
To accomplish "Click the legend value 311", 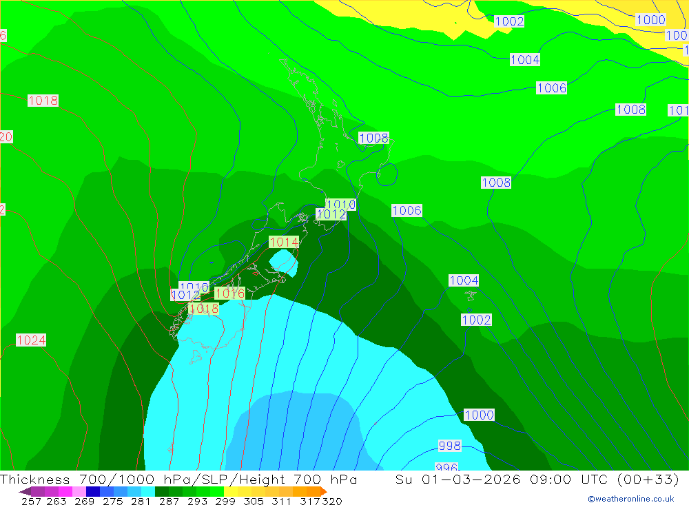I will point(281,501).
